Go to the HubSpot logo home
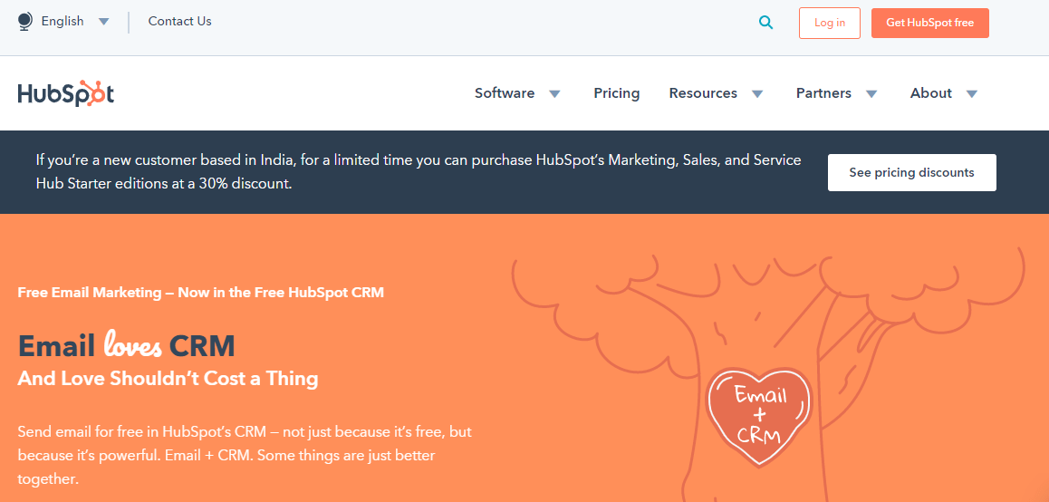 pos(65,93)
